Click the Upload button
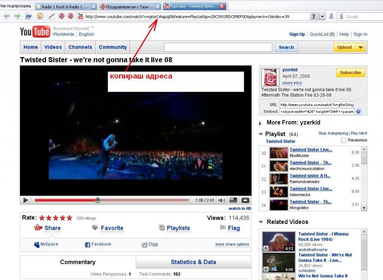This screenshot has height=280, width=383. pyautogui.click(x=344, y=47)
